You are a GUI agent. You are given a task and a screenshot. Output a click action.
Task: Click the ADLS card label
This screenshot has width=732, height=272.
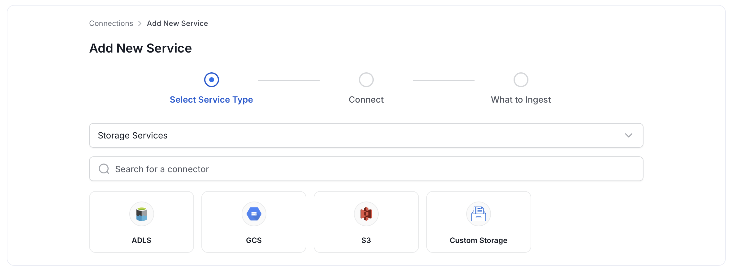(142, 240)
